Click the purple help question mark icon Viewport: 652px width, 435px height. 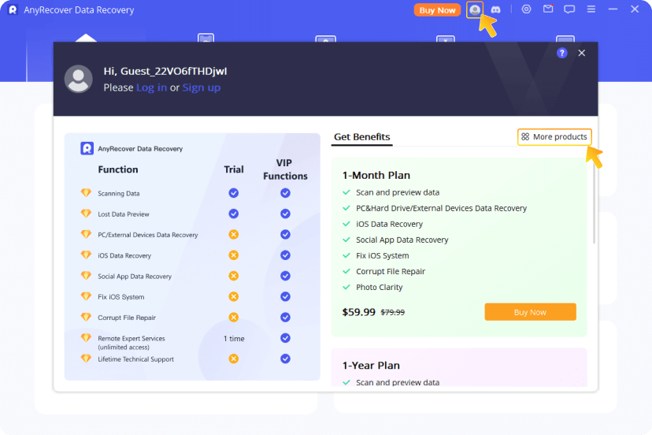(x=561, y=53)
